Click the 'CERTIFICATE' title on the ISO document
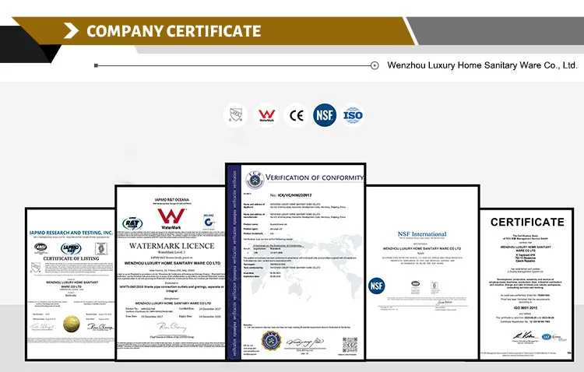Image resolution: width=584 pixels, height=372 pixels. 527,222
